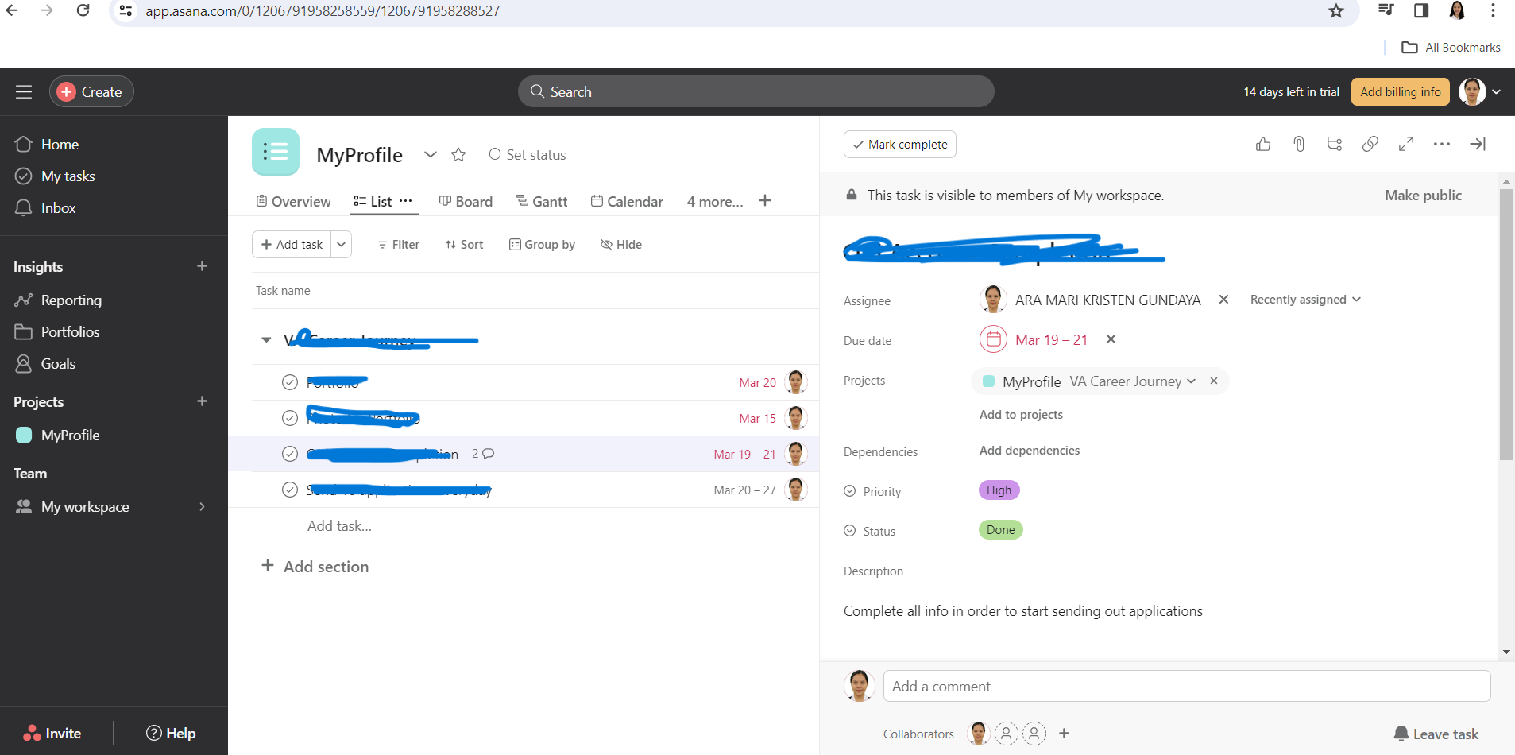Toggle completion of Mar 19 – 21 task

290,454
